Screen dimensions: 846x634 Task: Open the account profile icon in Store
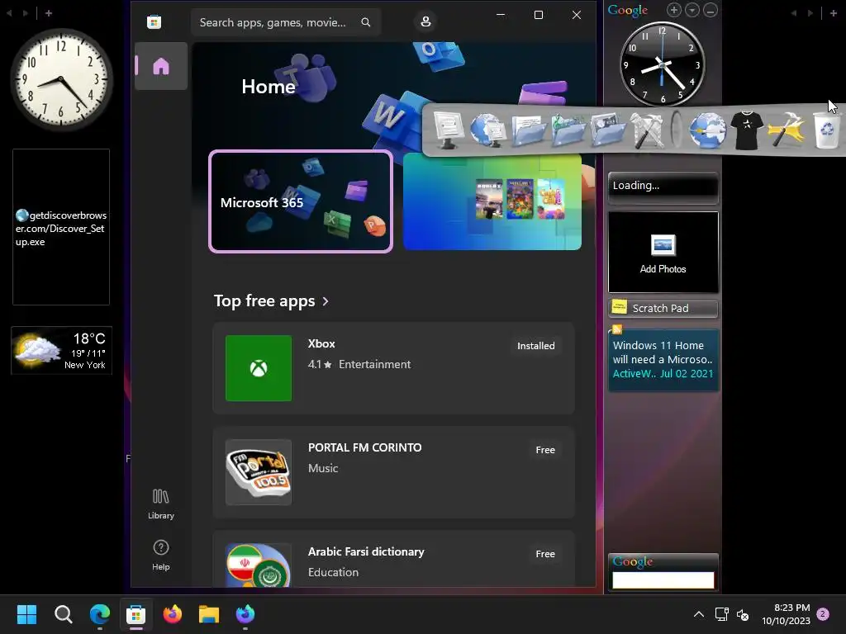(x=425, y=21)
